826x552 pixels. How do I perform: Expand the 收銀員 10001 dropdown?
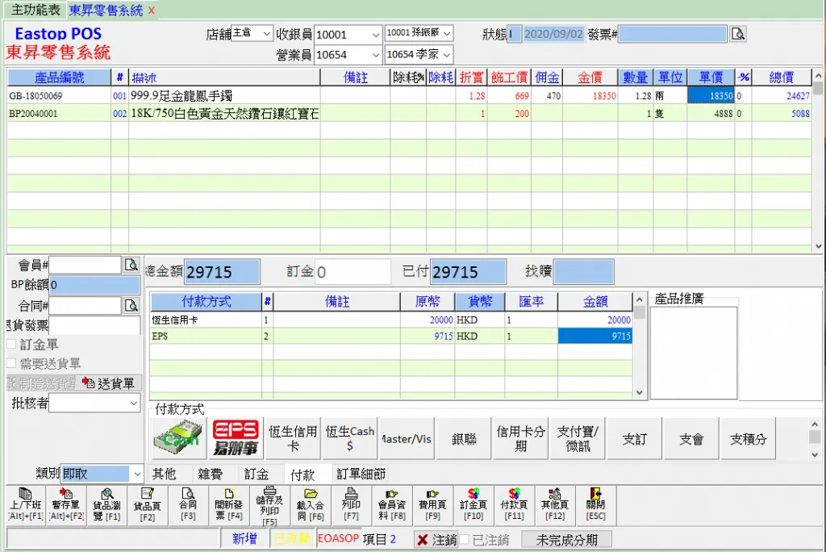(x=374, y=35)
